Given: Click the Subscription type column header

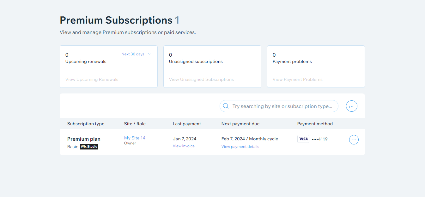Looking at the screenshot, I should 86,124.
